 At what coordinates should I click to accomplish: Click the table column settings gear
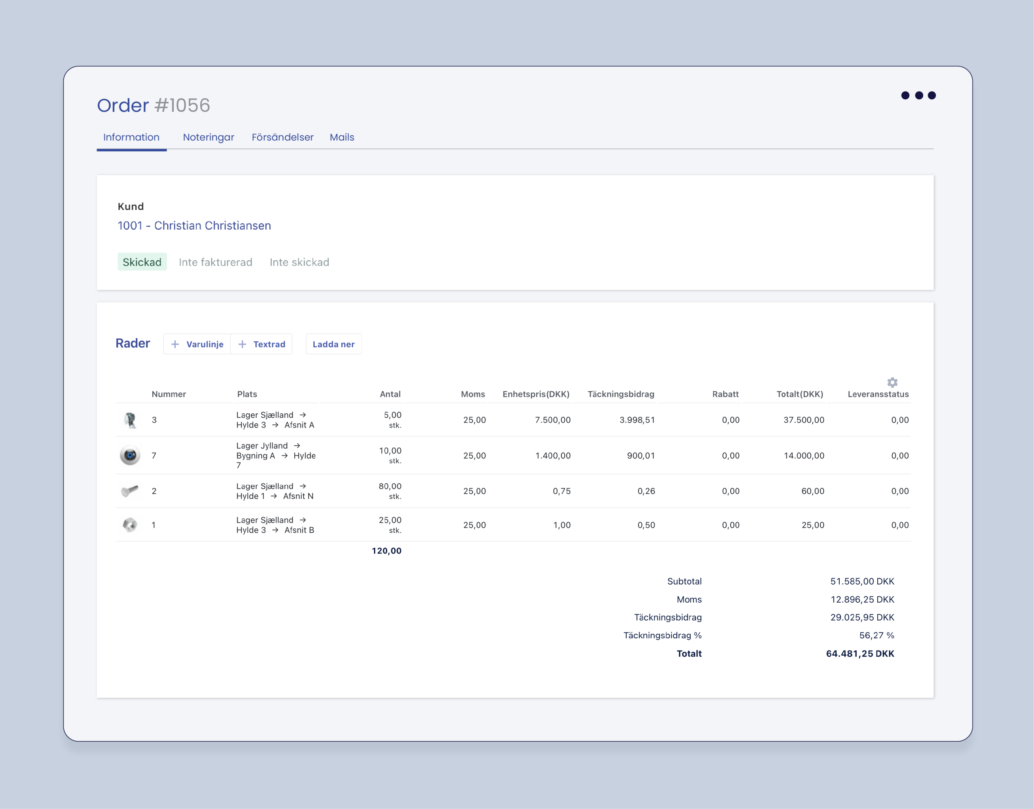point(892,382)
